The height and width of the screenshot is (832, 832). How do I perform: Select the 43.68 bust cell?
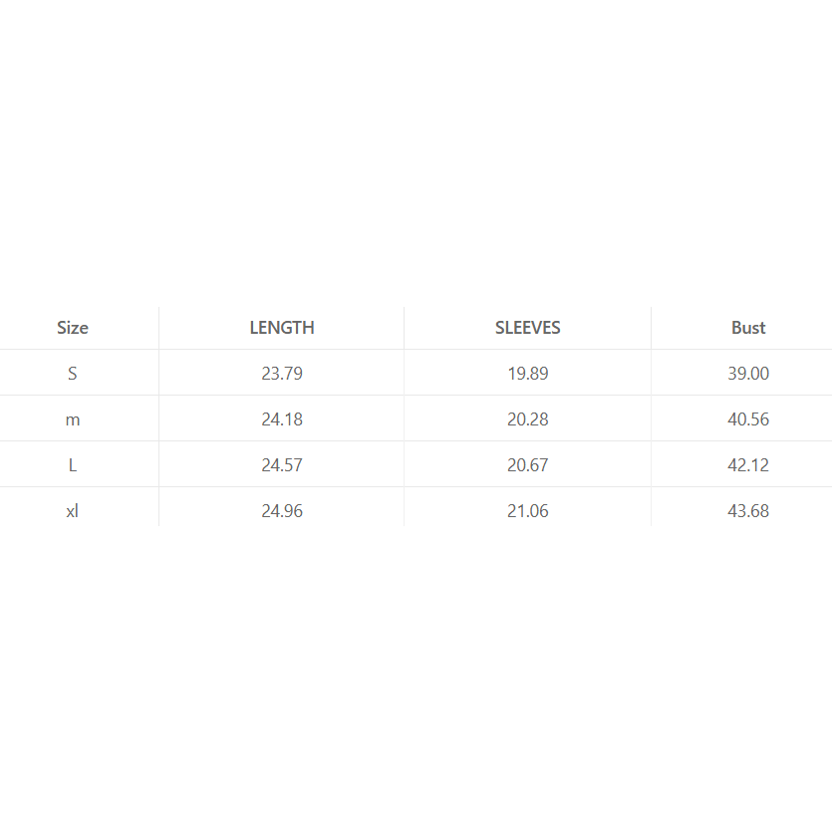(x=748, y=511)
